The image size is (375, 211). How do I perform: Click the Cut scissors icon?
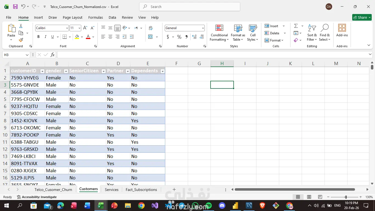click(x=21, y=26)
